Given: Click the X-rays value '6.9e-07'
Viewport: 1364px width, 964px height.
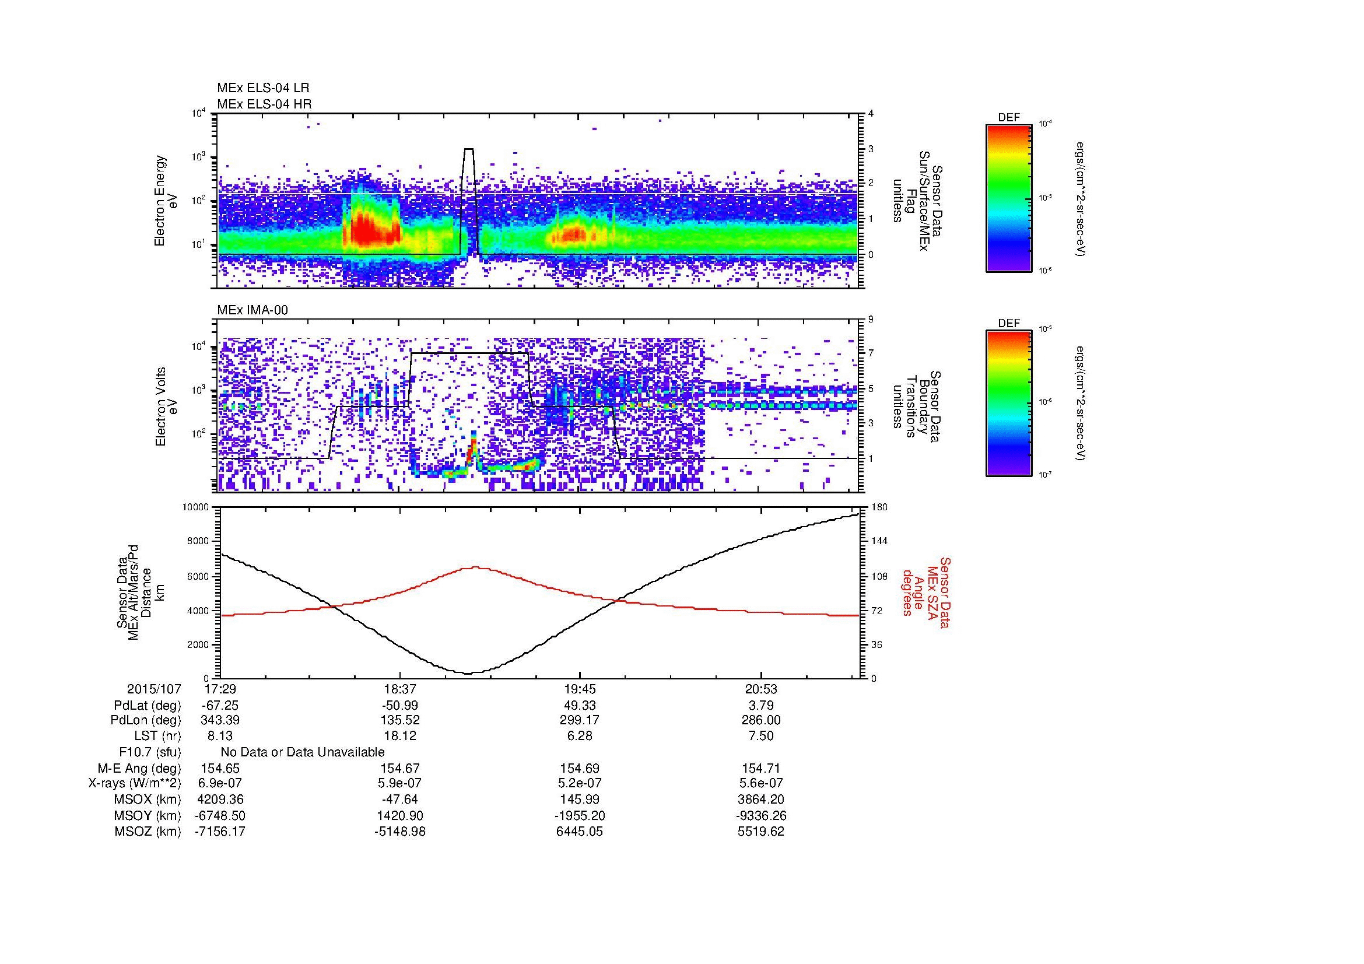Looking at the screenshot, I should [x=220, y=783].
